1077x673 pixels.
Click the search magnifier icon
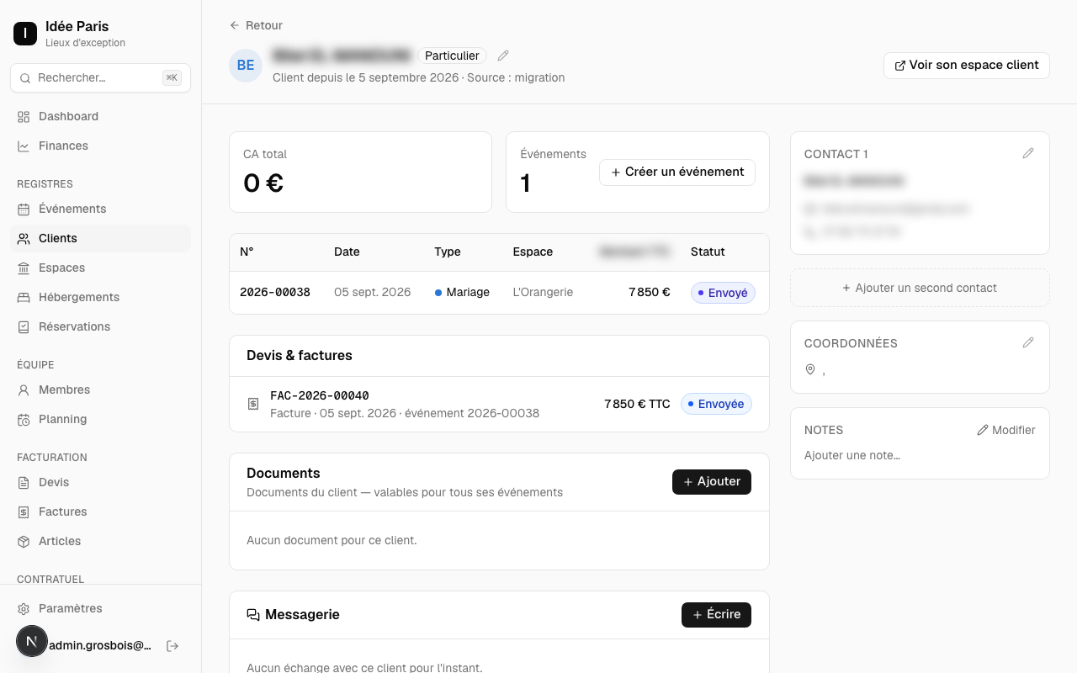point(25,77)
